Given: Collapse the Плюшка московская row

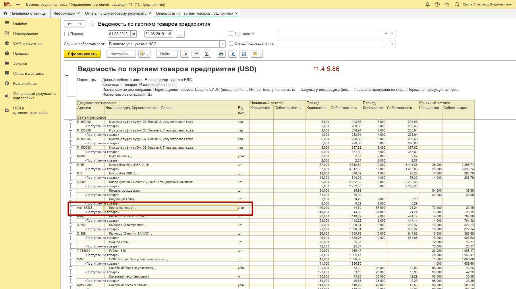Looking at the screenshot, I should [70, 191].
